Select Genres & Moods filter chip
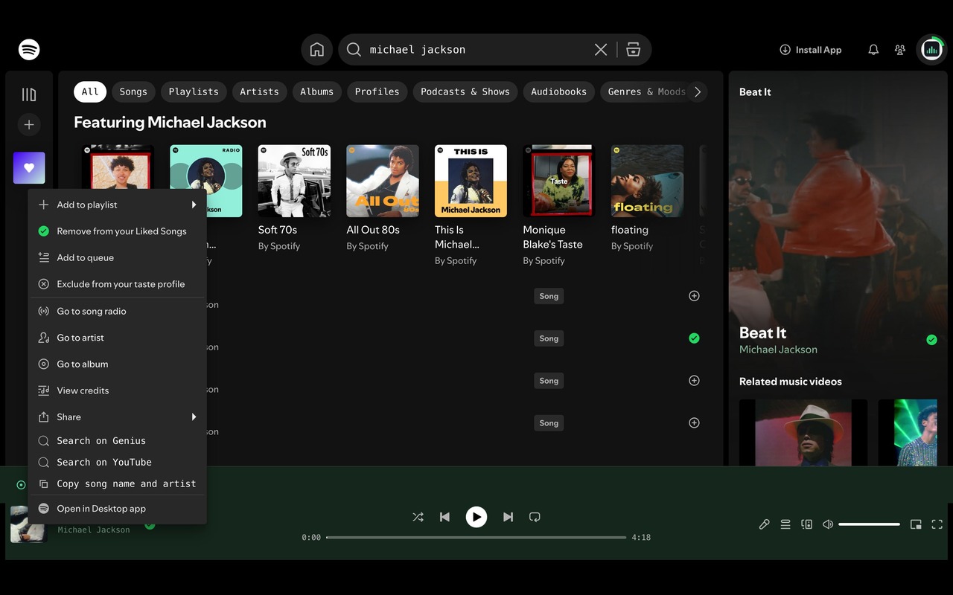Viewport: 953px width, 595px height. pos(645,91)
